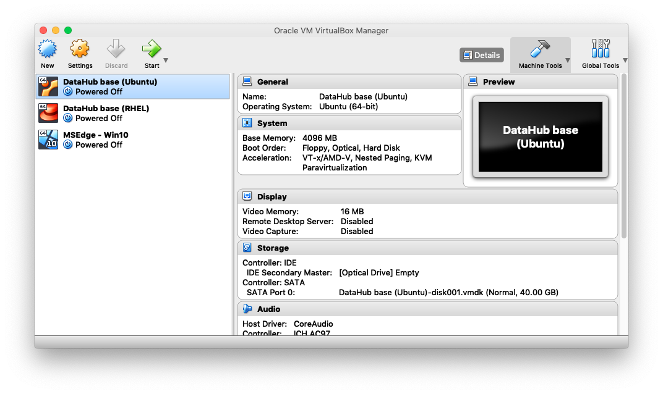Image resolution: width=663 pixels, height=394 pixels.
Task: Click Video Capture Disabled value
Action: coord(357,232)
